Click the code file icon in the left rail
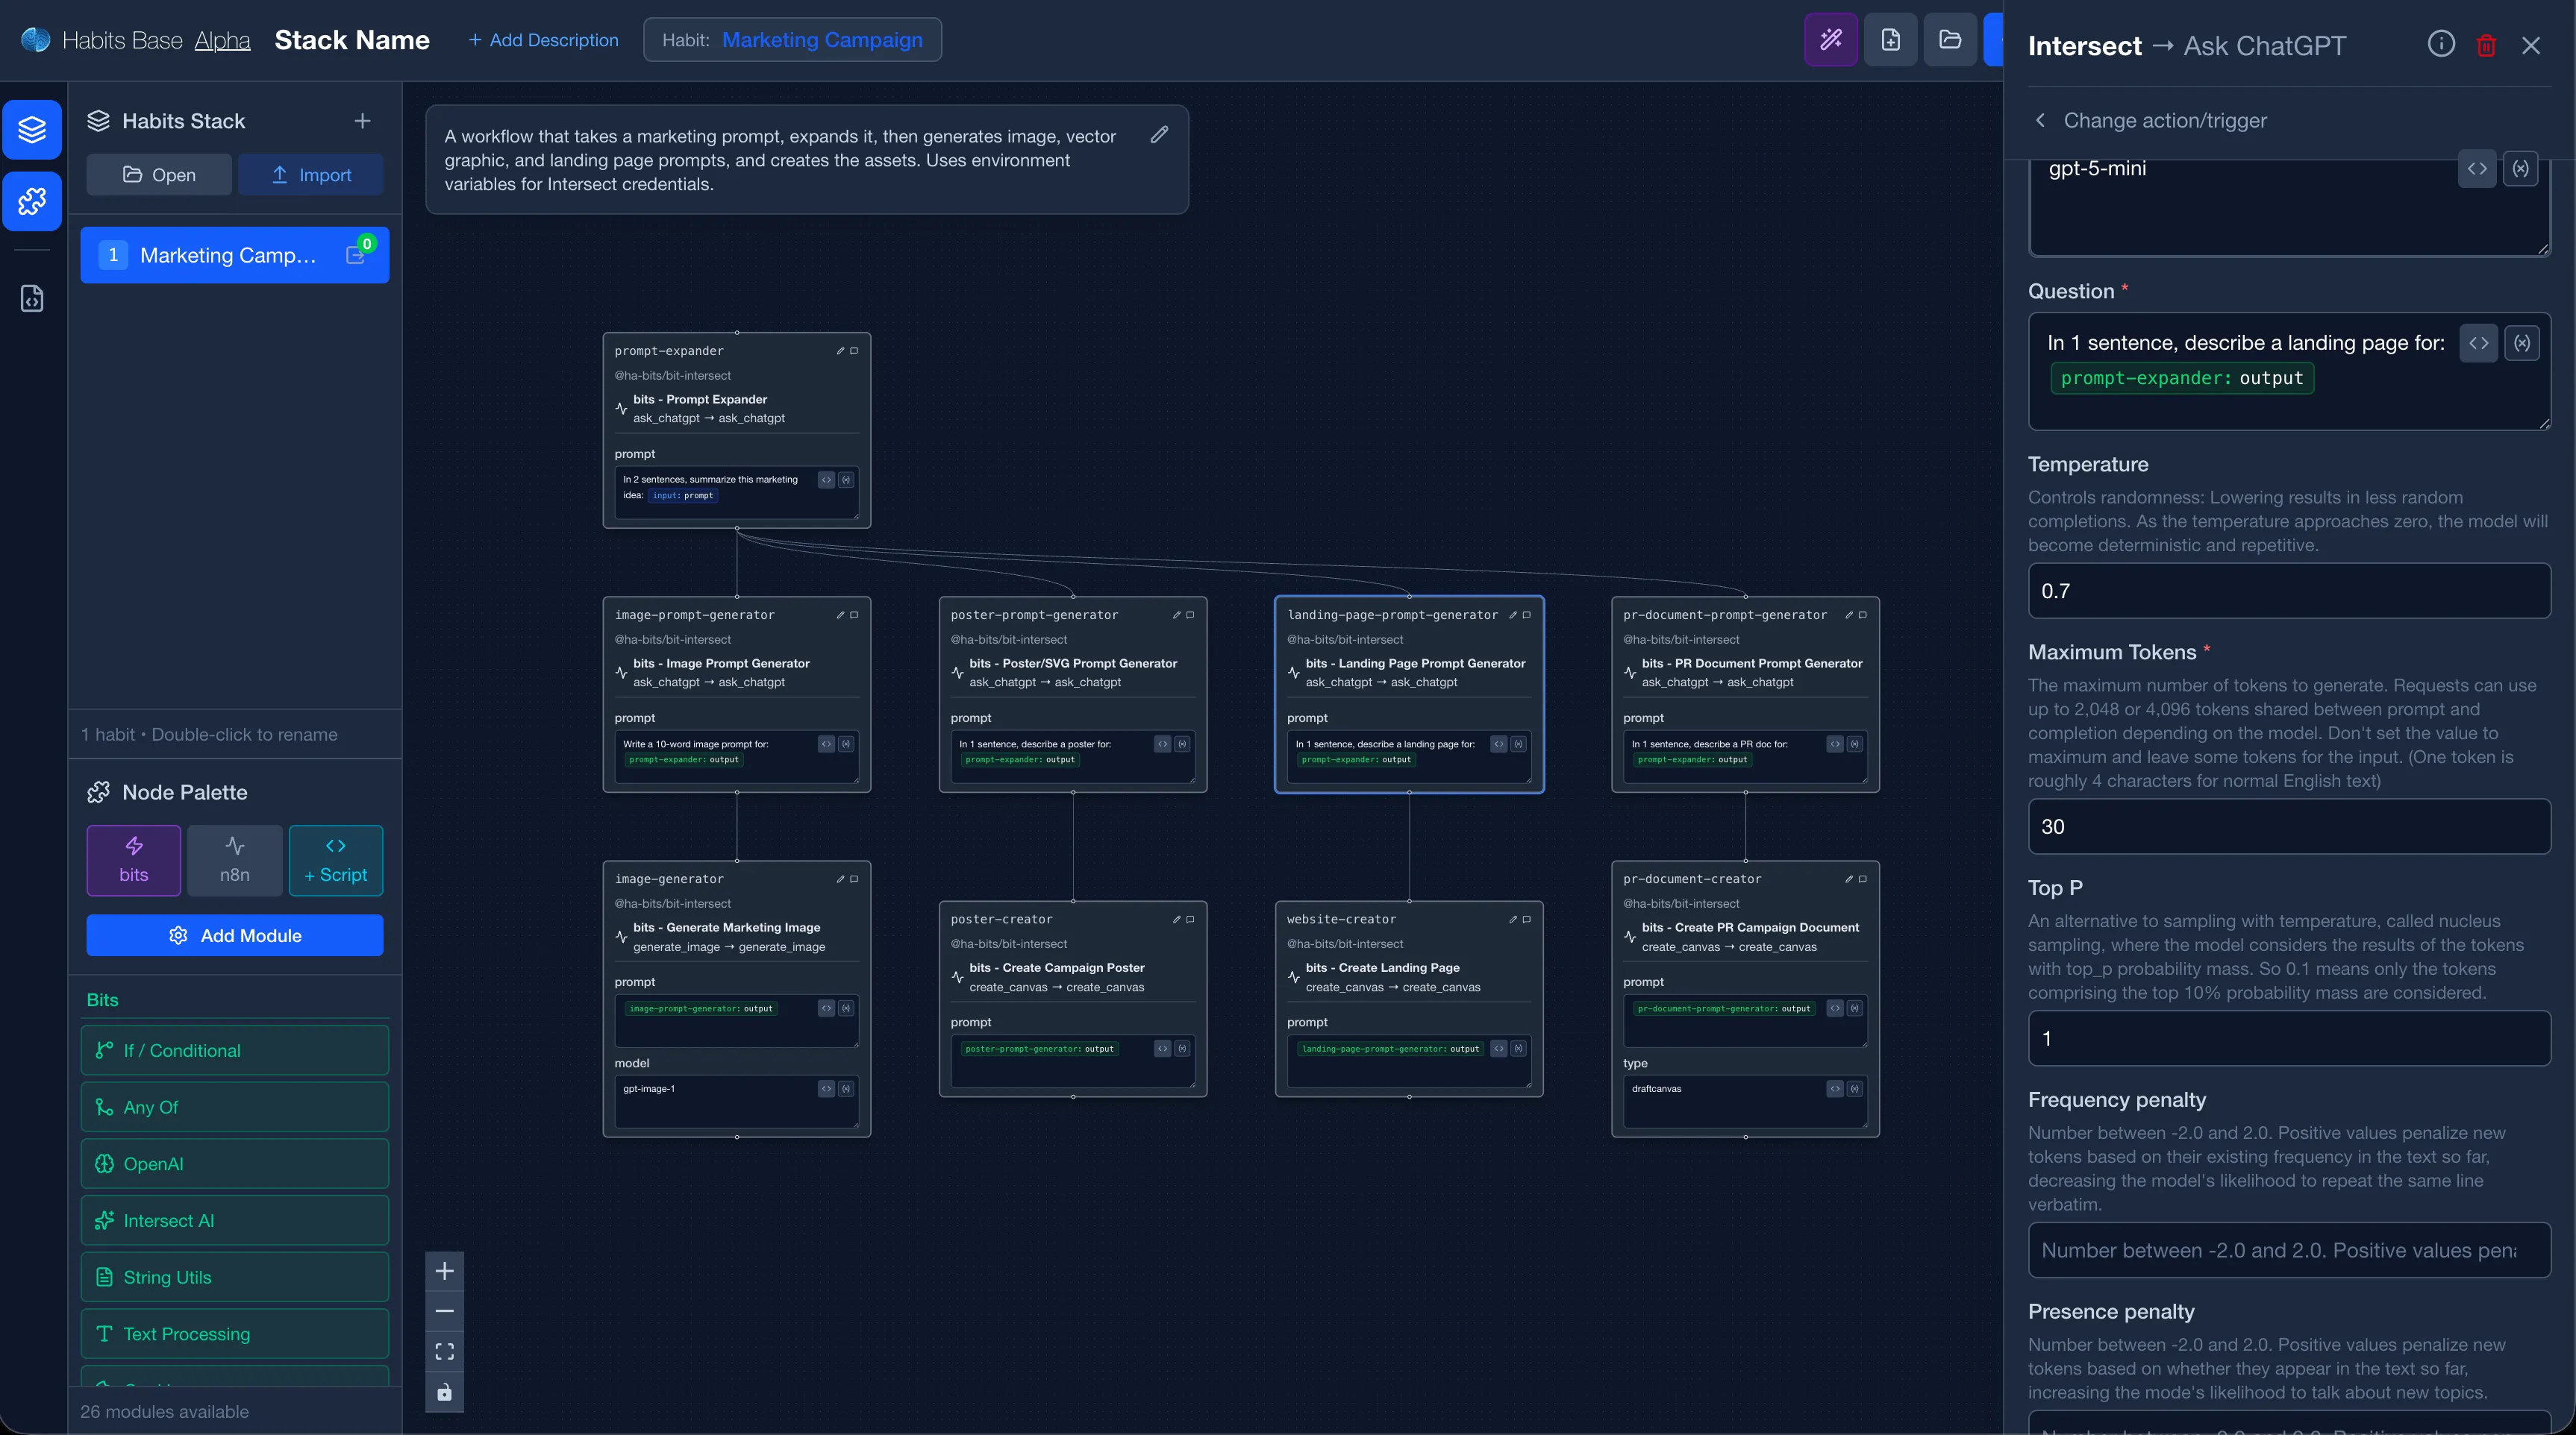Screen dimensions: 2576x1435 tap(31, 297)
